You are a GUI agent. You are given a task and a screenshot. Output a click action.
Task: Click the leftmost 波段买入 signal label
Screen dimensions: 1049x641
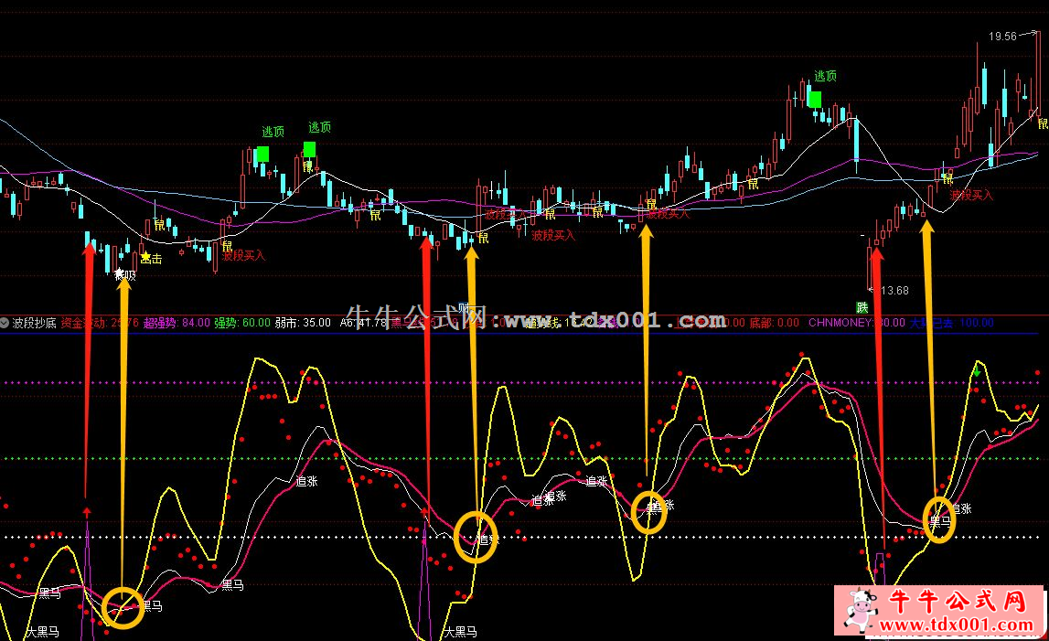pyautogui.click(x=243, y=256)
